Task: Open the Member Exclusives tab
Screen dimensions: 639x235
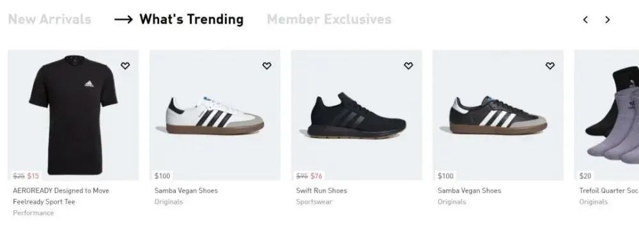Action: click(329, 19)
